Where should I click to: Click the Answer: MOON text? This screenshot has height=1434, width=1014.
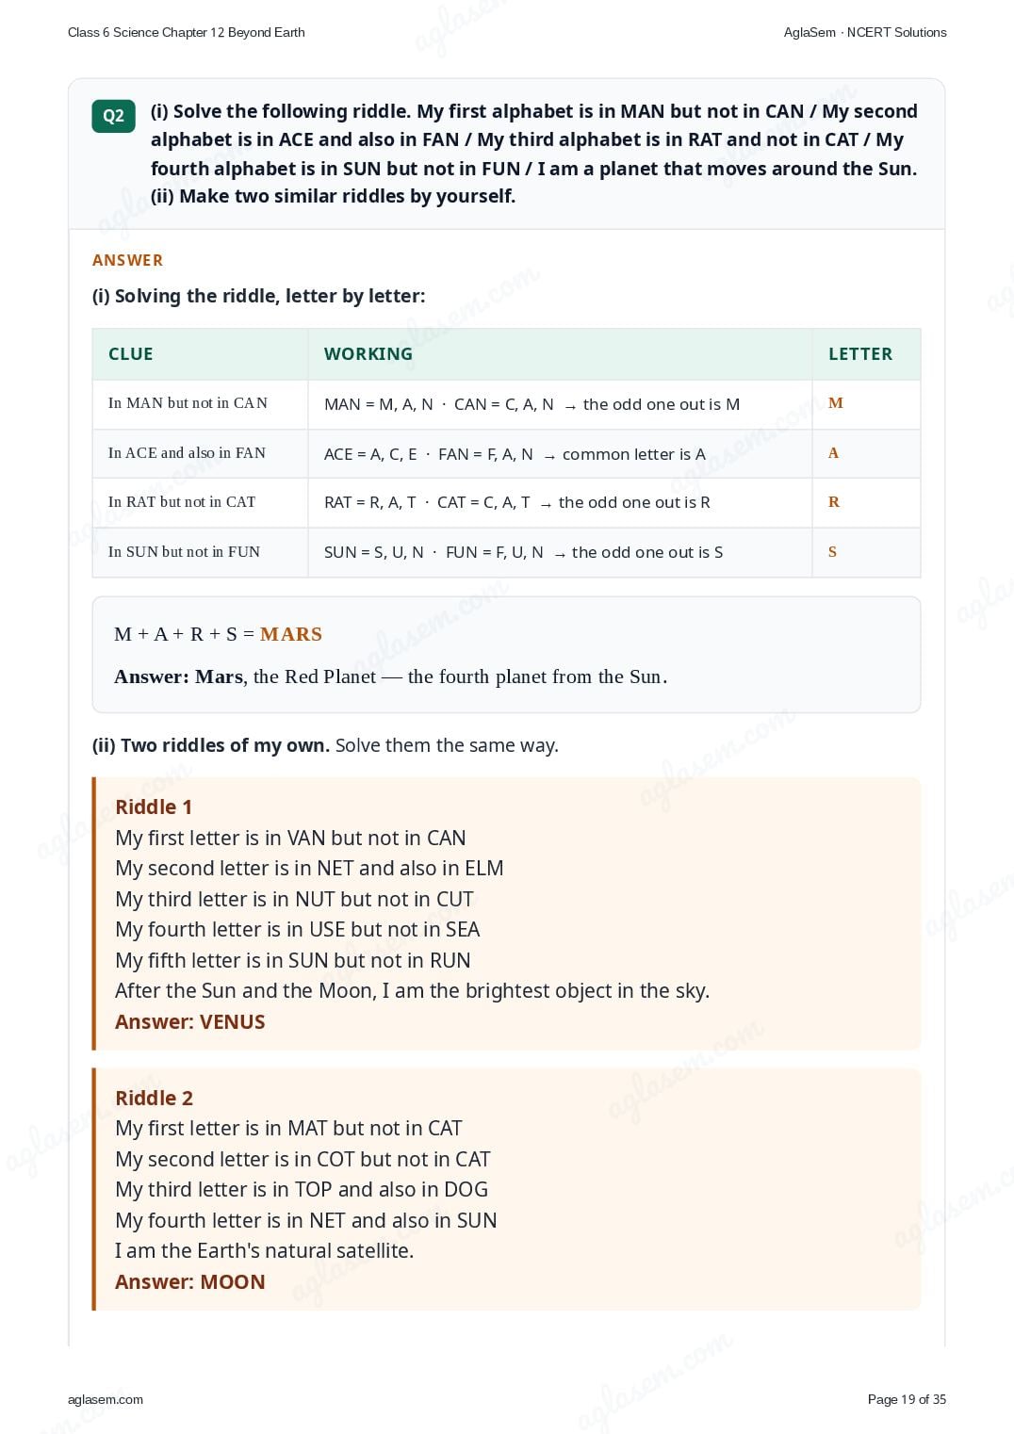click(x=190, y=1281)
